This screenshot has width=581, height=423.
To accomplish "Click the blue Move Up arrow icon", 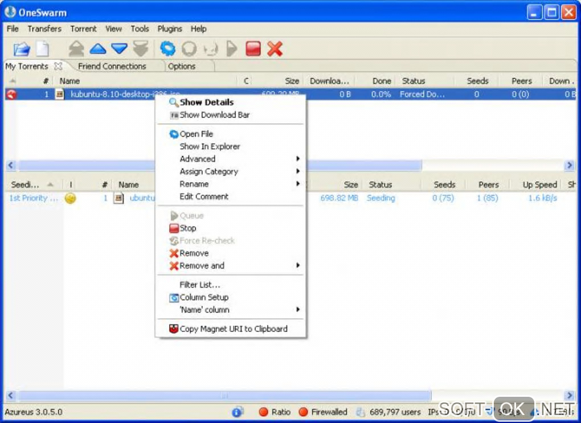I will coord(98,48).
